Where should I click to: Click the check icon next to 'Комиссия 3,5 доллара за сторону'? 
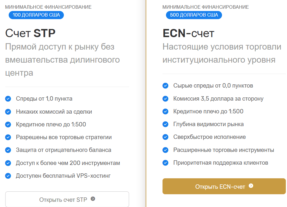click(165, 99)
